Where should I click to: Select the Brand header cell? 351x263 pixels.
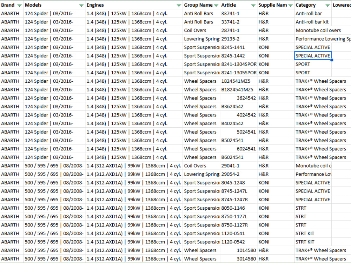pos(12,5)
